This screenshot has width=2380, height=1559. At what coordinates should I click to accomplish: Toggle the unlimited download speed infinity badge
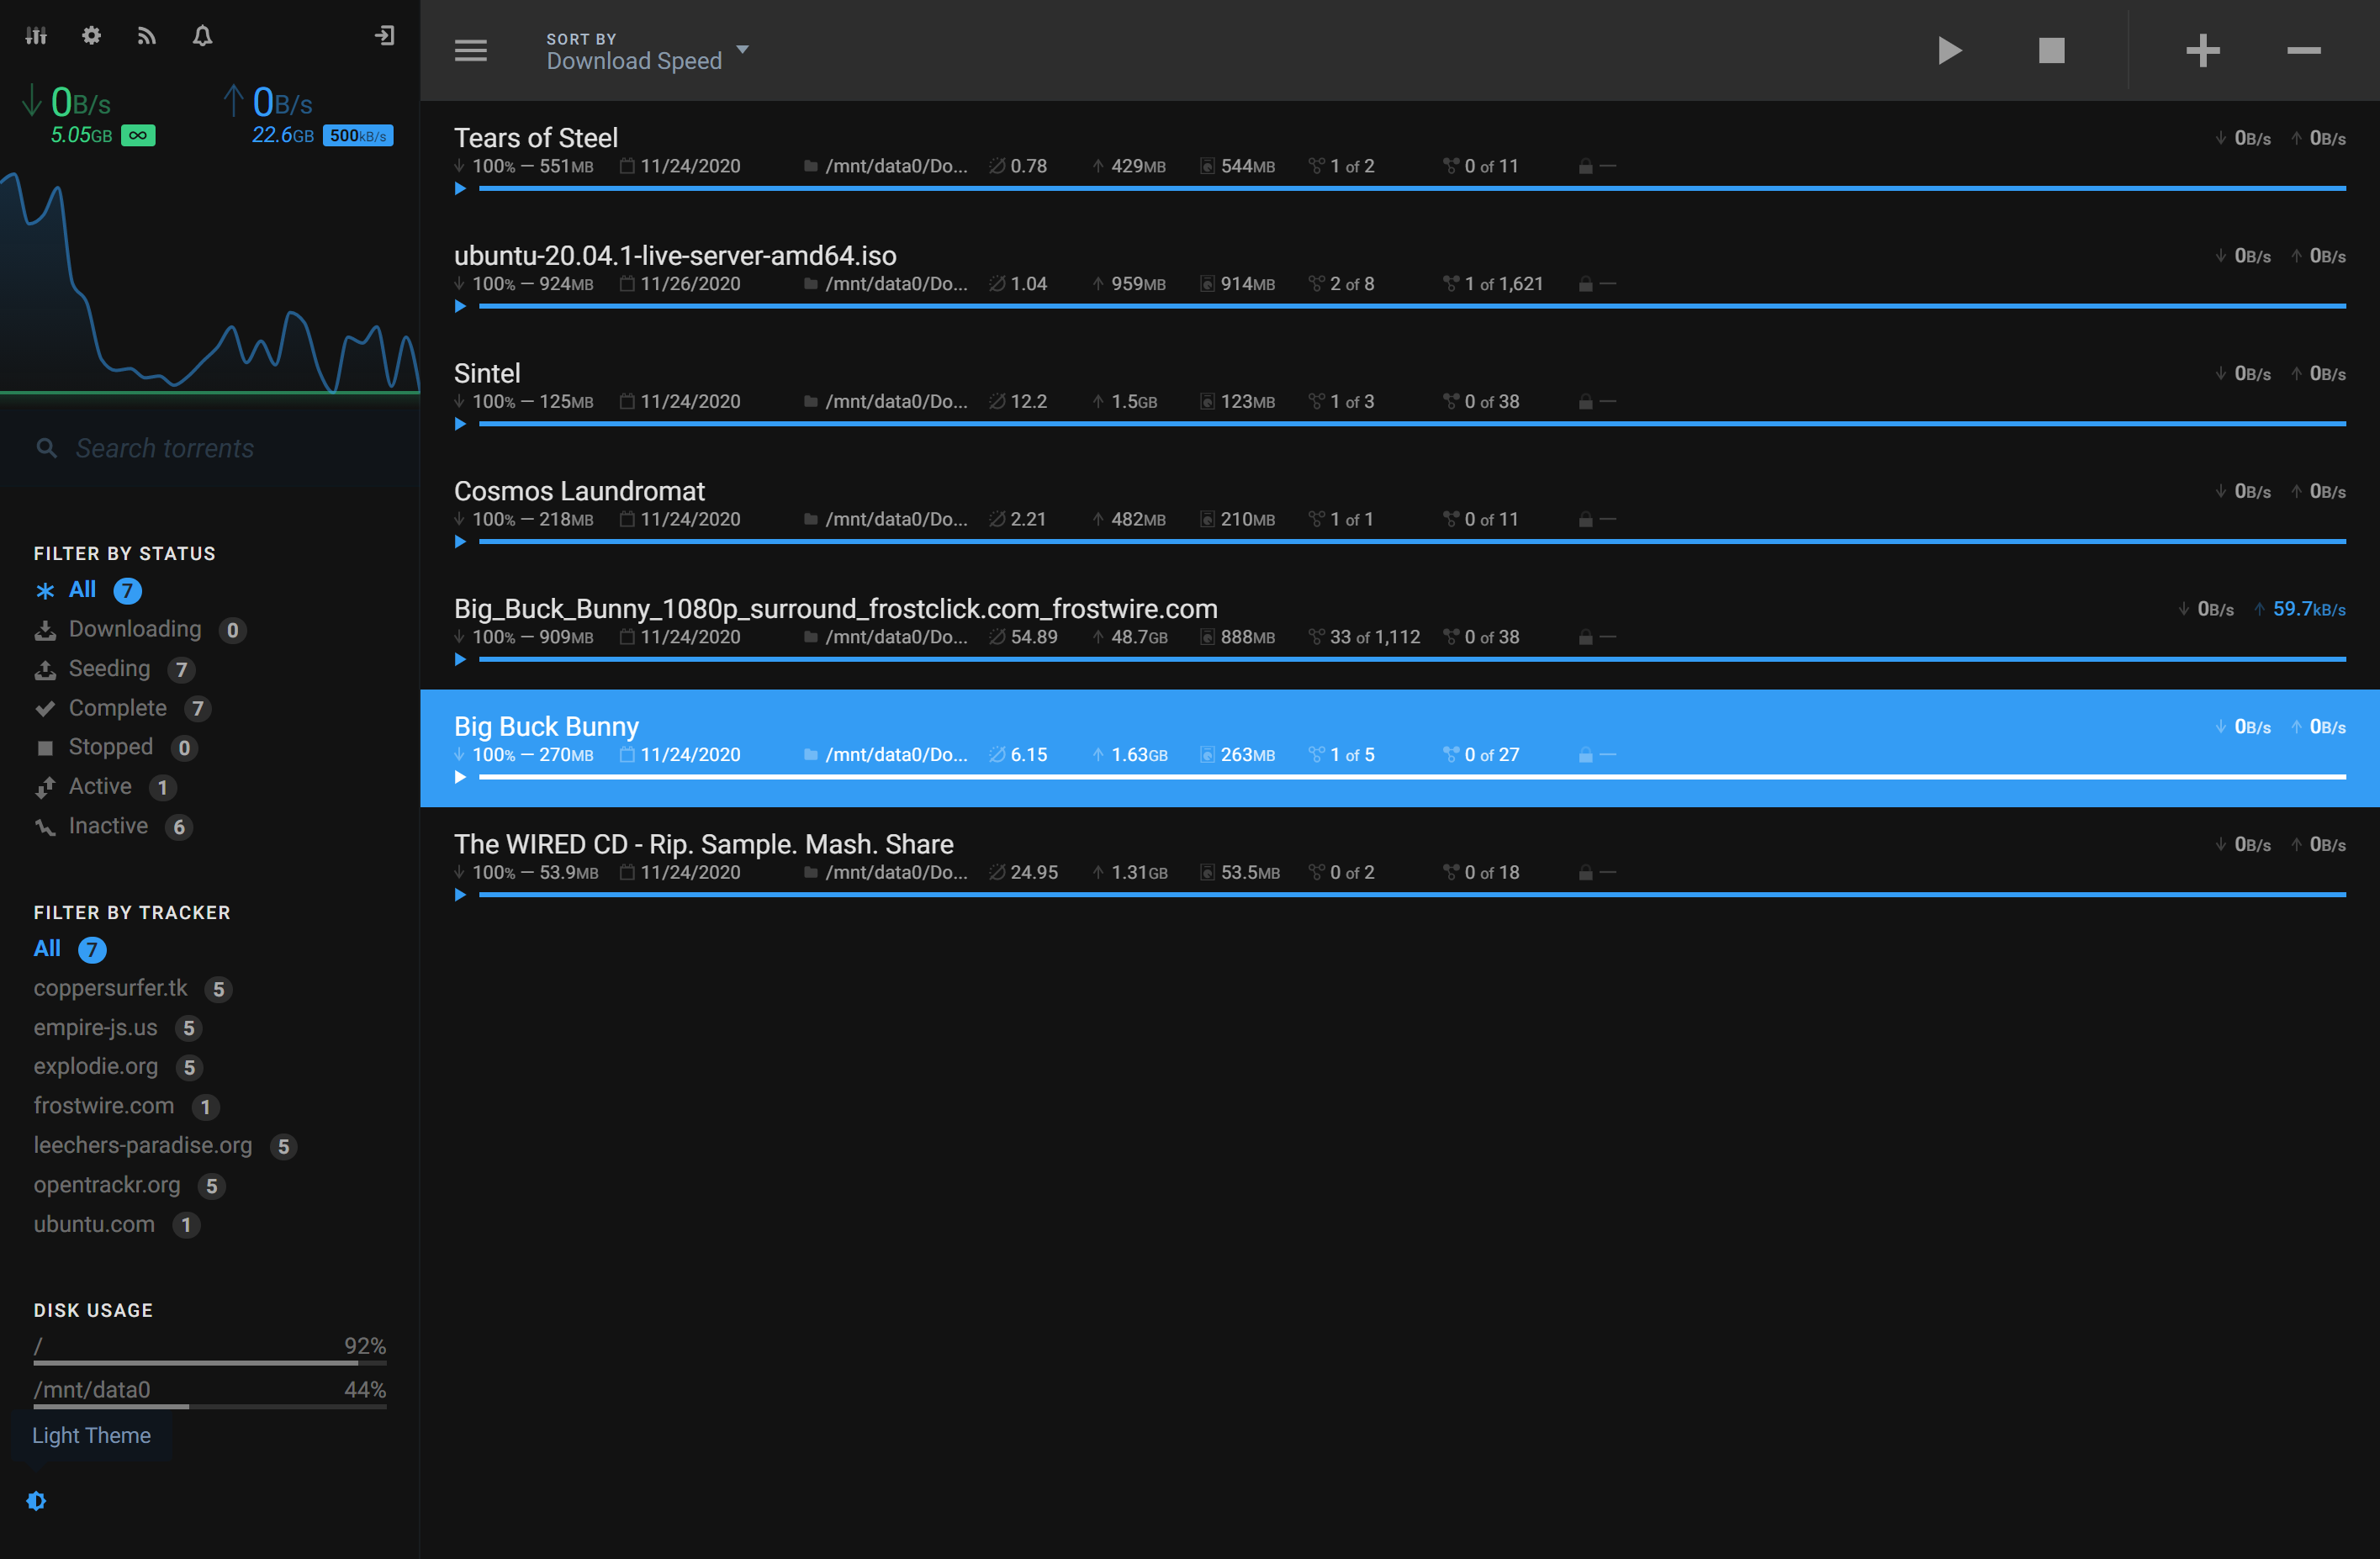click(138, 134)
